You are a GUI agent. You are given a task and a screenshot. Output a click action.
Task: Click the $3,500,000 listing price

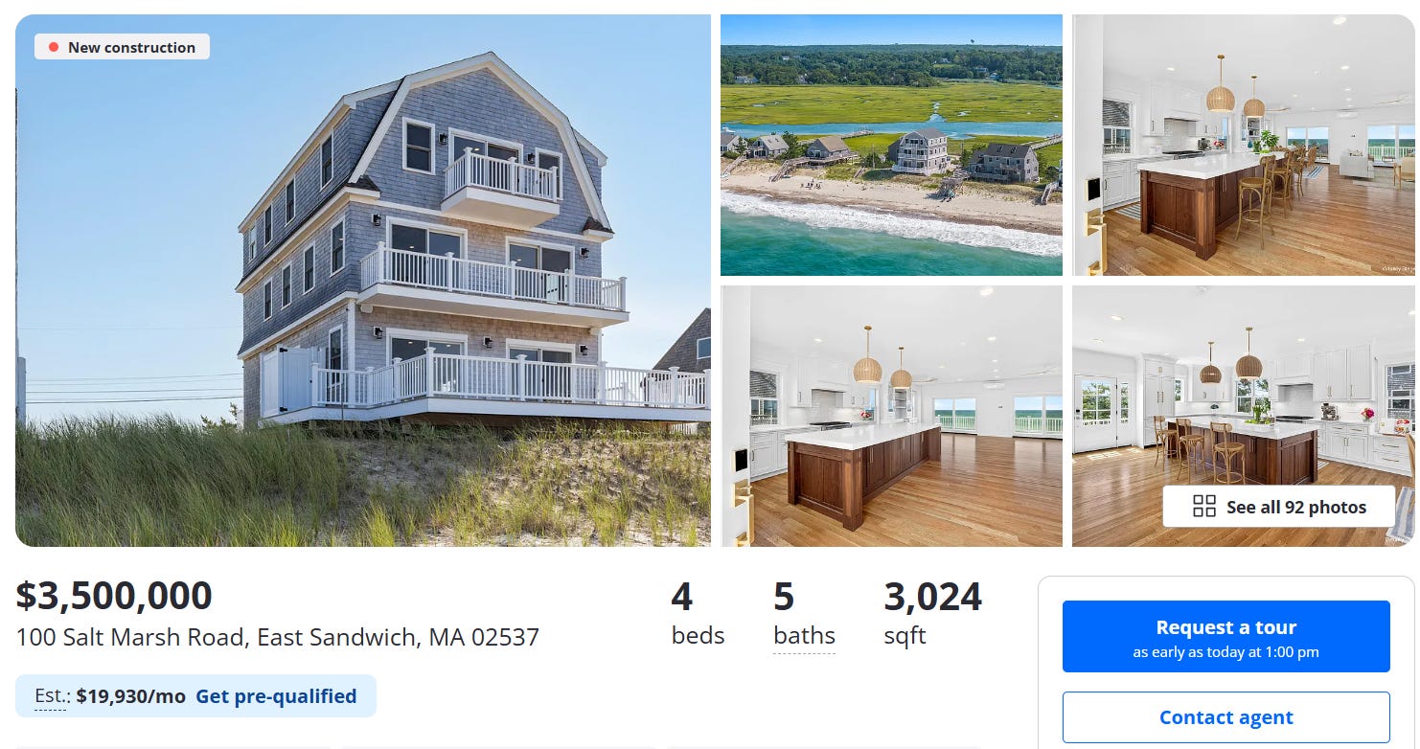pyautogui.click(x=114, y=596)
